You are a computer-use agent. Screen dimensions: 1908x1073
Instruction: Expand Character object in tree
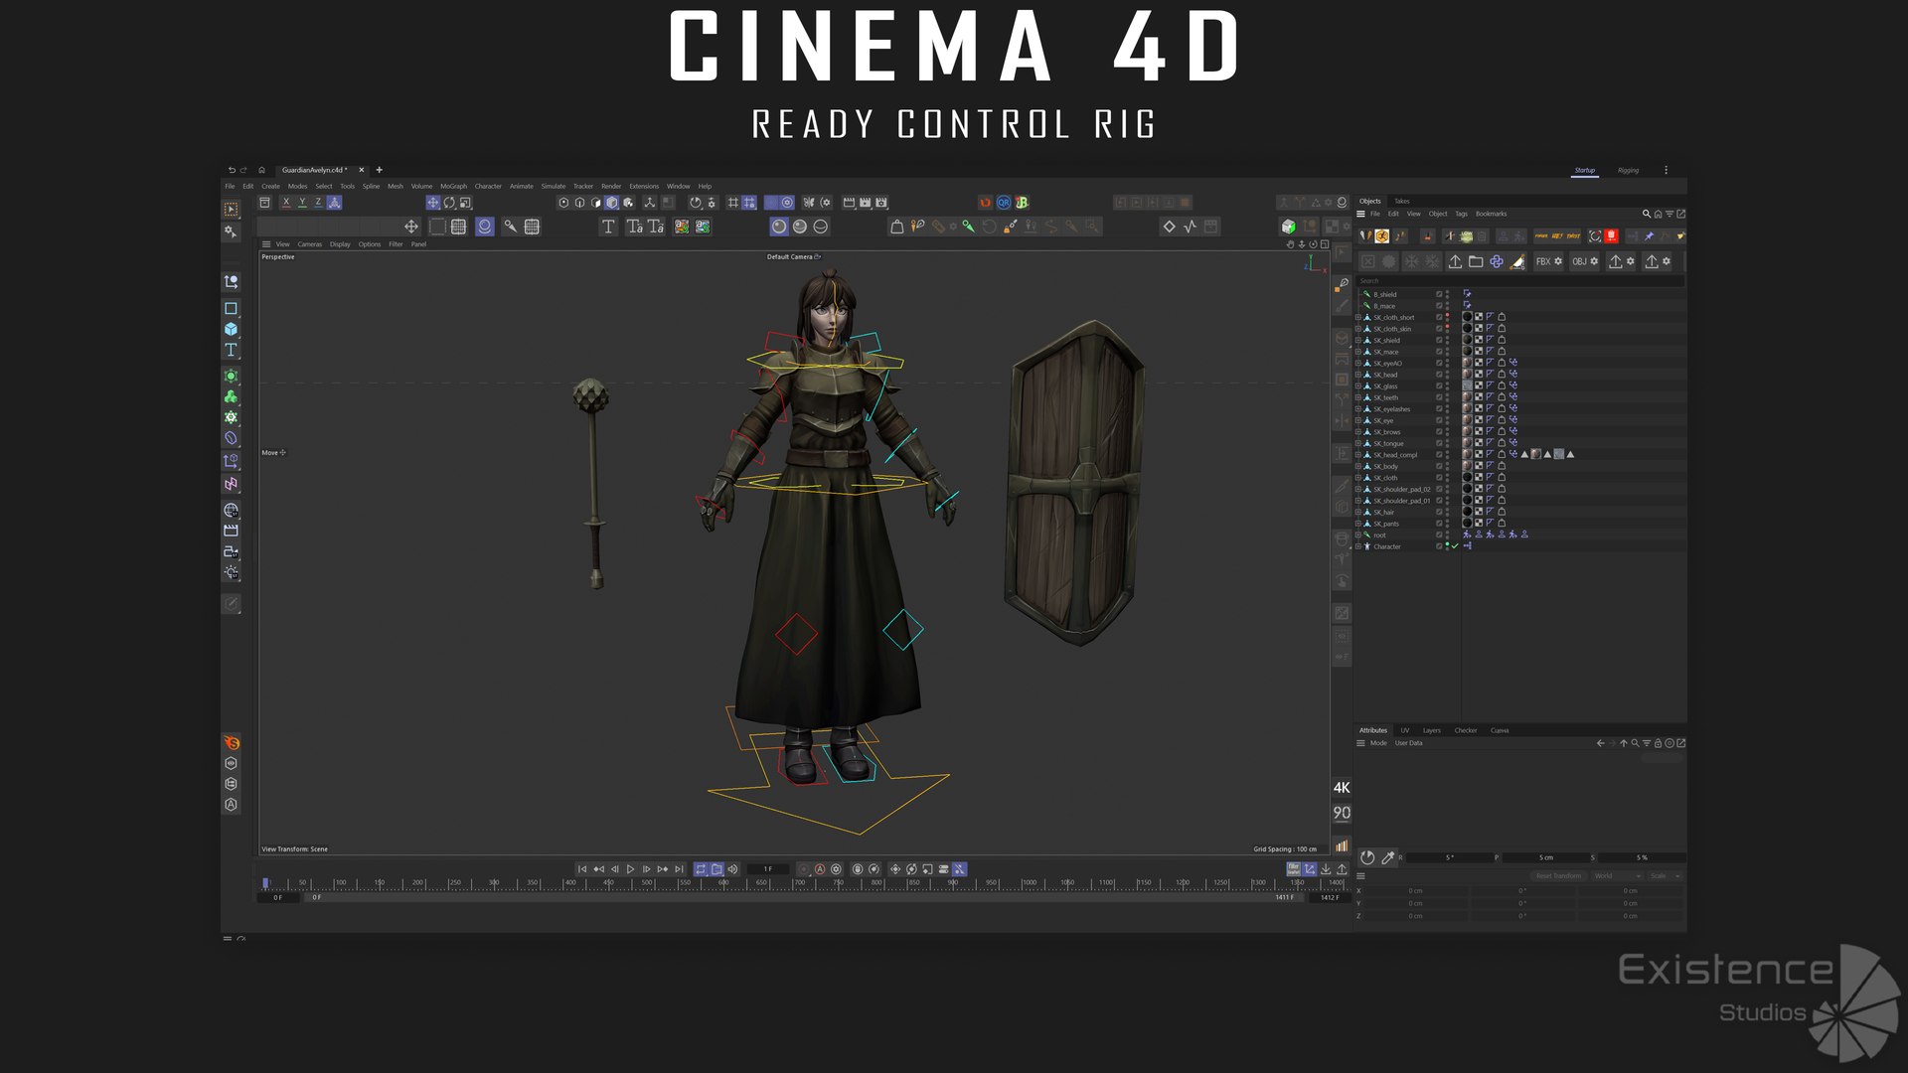coord(1358,546)
